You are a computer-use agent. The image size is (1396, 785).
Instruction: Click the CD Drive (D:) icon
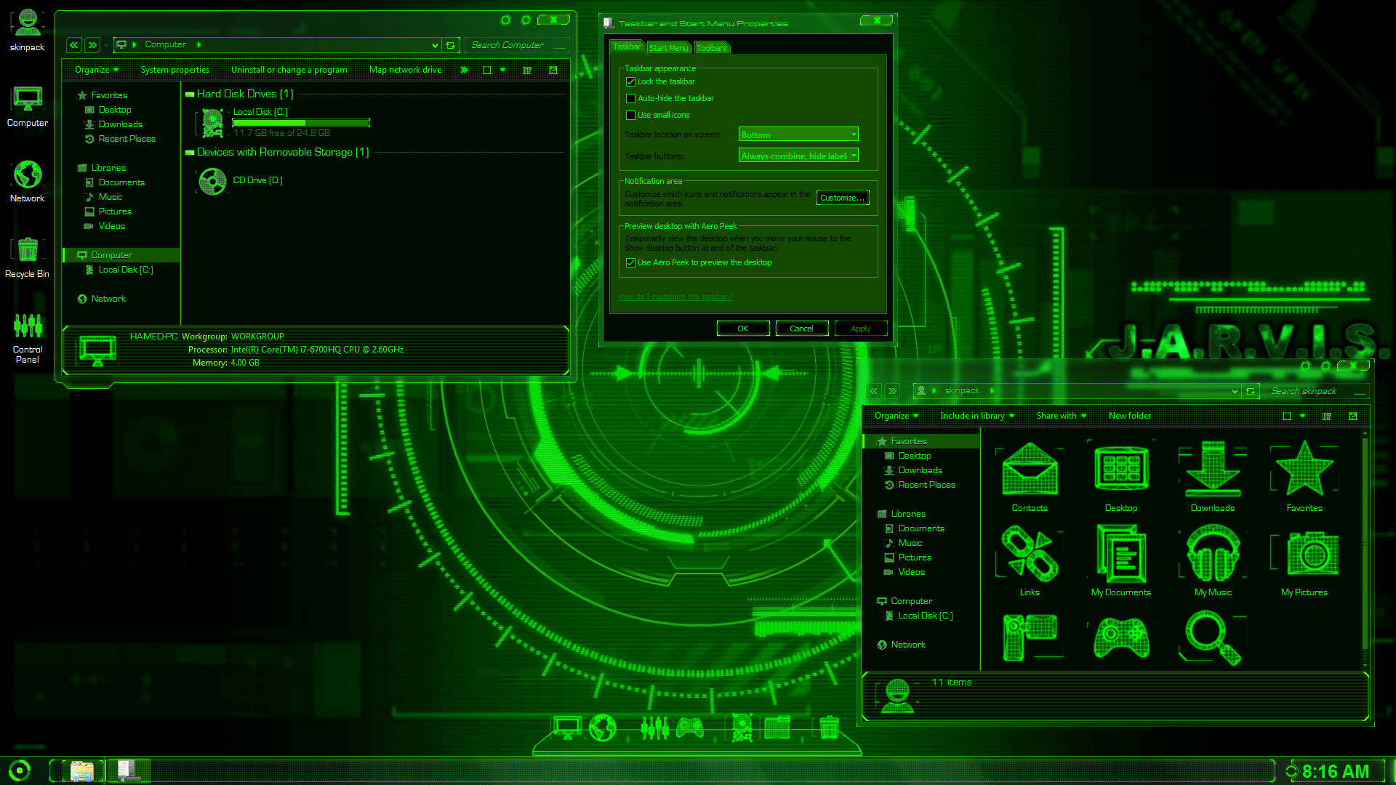click(213, 181)
